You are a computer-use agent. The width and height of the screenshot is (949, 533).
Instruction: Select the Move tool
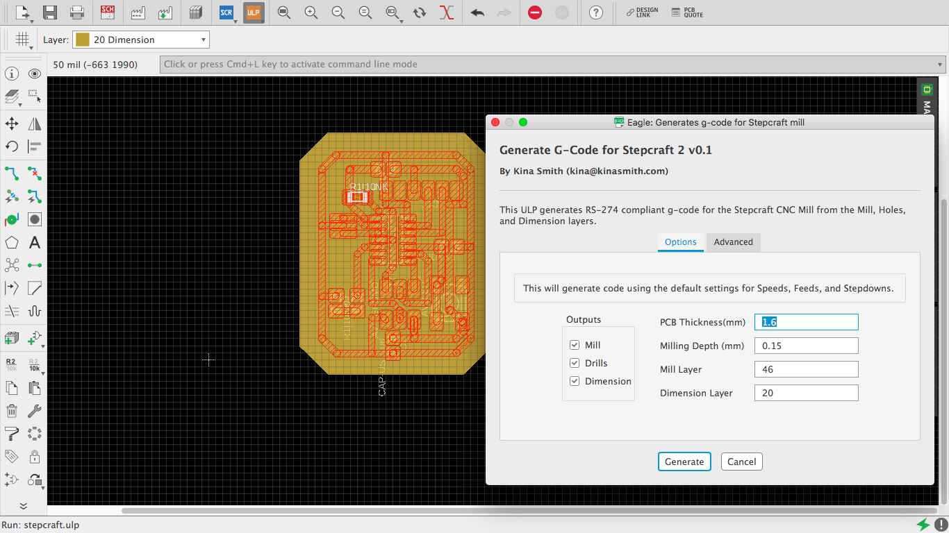(12, 124)
